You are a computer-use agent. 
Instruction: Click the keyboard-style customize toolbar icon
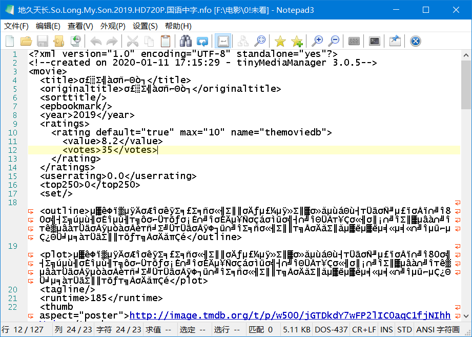(x=354, y=41)
